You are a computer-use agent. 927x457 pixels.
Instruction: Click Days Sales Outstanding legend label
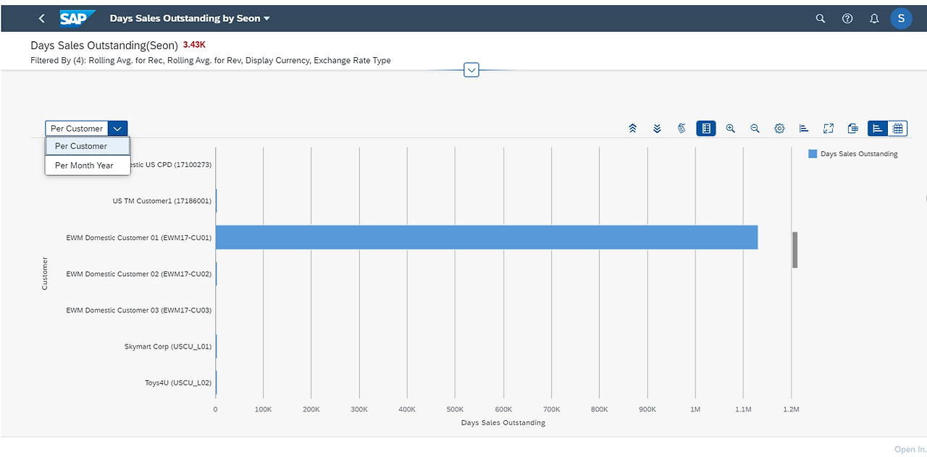tap(859, 154)
